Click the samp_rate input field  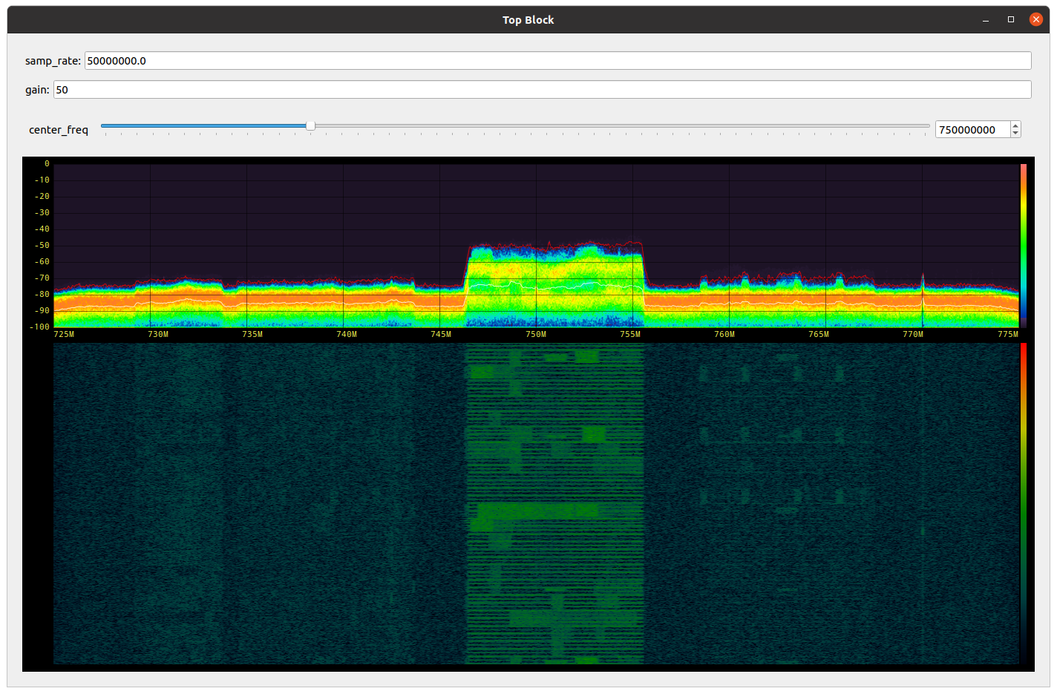[x=557, y=60]
